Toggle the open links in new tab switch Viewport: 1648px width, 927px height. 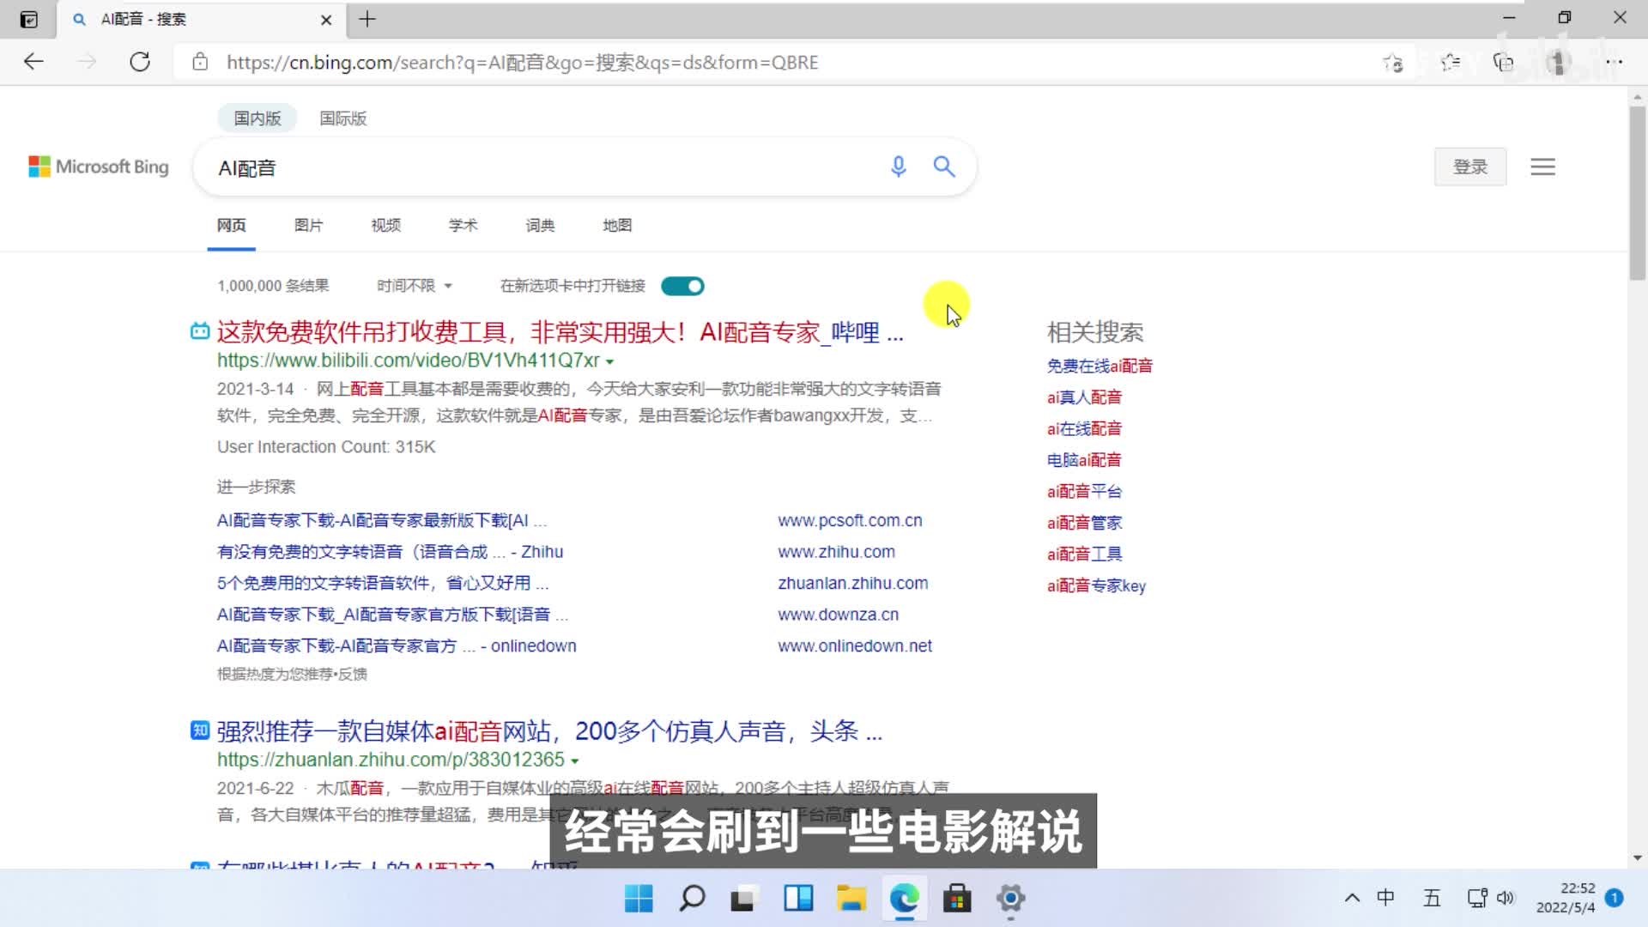(x=682, y=286)
